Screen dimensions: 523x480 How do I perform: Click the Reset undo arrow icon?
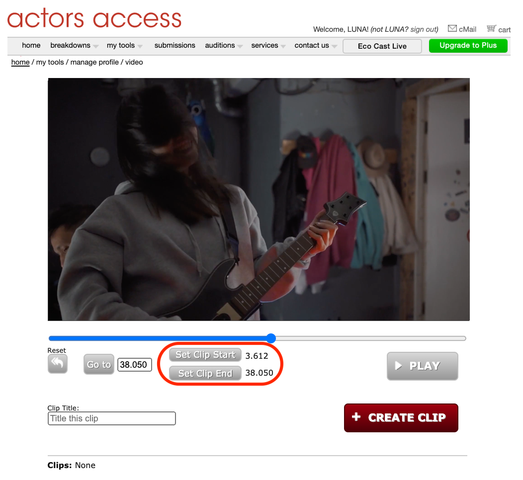point(57,363)
